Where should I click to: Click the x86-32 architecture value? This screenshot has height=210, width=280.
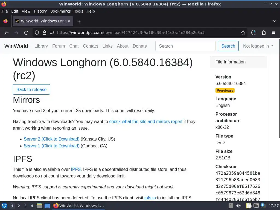point(222,127)
